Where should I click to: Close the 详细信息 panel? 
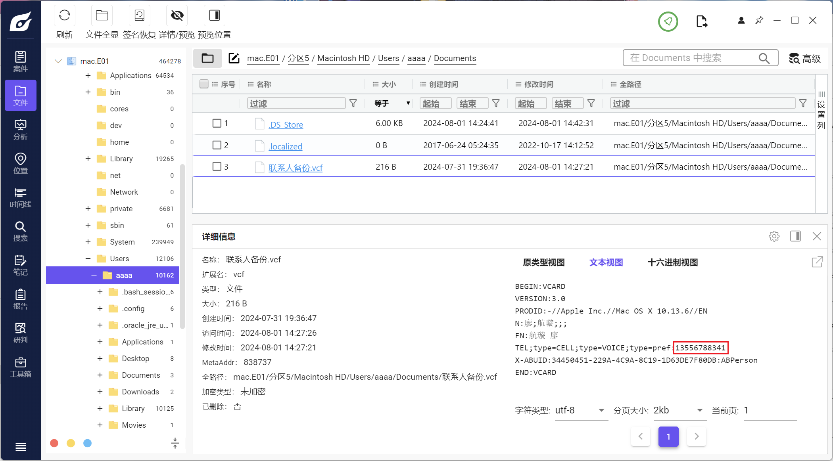coord(817,236)
